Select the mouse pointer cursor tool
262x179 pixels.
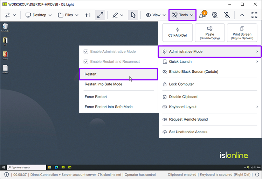[133, 15]
